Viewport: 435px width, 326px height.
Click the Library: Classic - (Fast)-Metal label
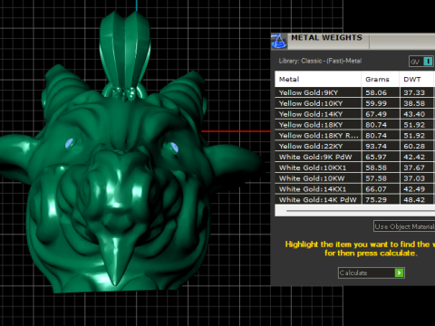[x=320, y=61]
